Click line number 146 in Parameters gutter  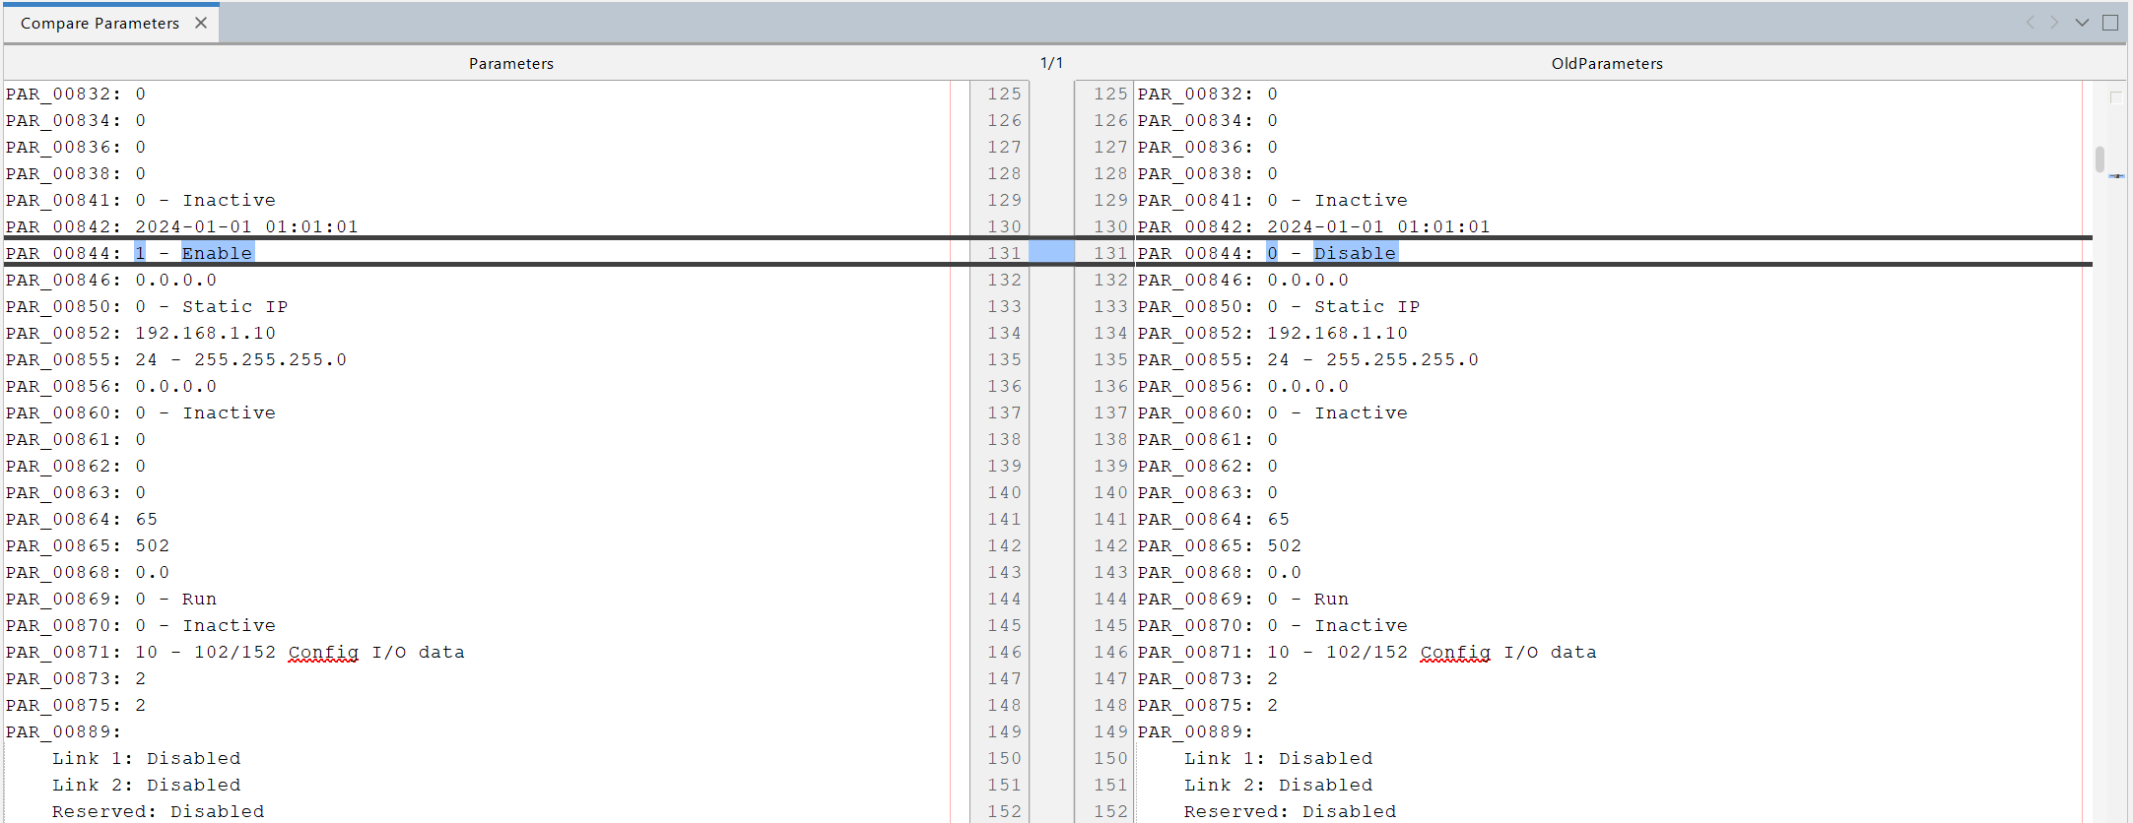coord(1005,652)
